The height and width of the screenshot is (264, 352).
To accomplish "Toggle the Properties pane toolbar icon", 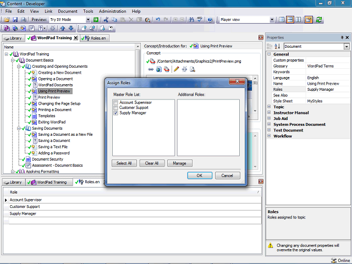I will 309,20.
